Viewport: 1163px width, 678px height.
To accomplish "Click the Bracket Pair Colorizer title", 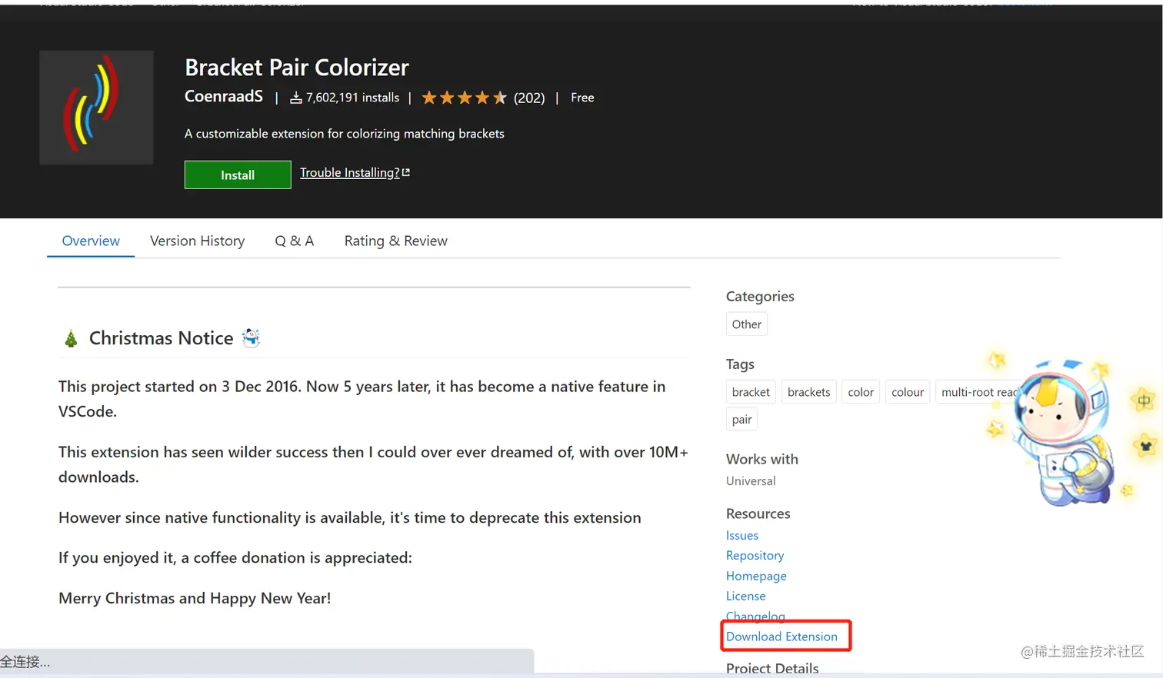I will [x=297, y=68].
